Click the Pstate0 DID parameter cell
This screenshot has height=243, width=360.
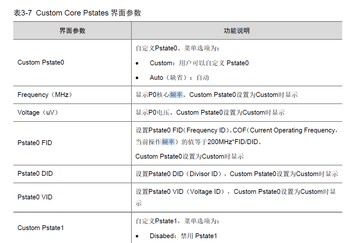(35, 174)
